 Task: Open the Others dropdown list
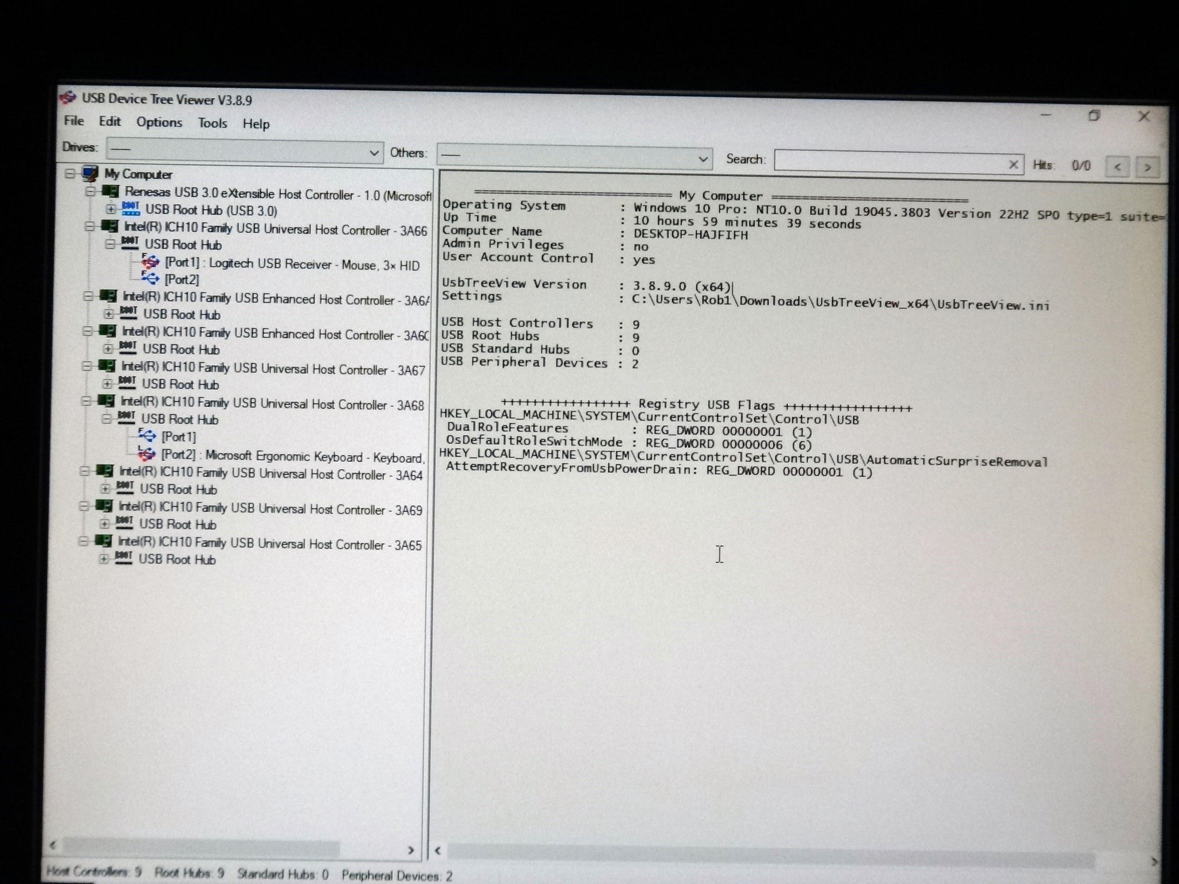tap(574, 157)
